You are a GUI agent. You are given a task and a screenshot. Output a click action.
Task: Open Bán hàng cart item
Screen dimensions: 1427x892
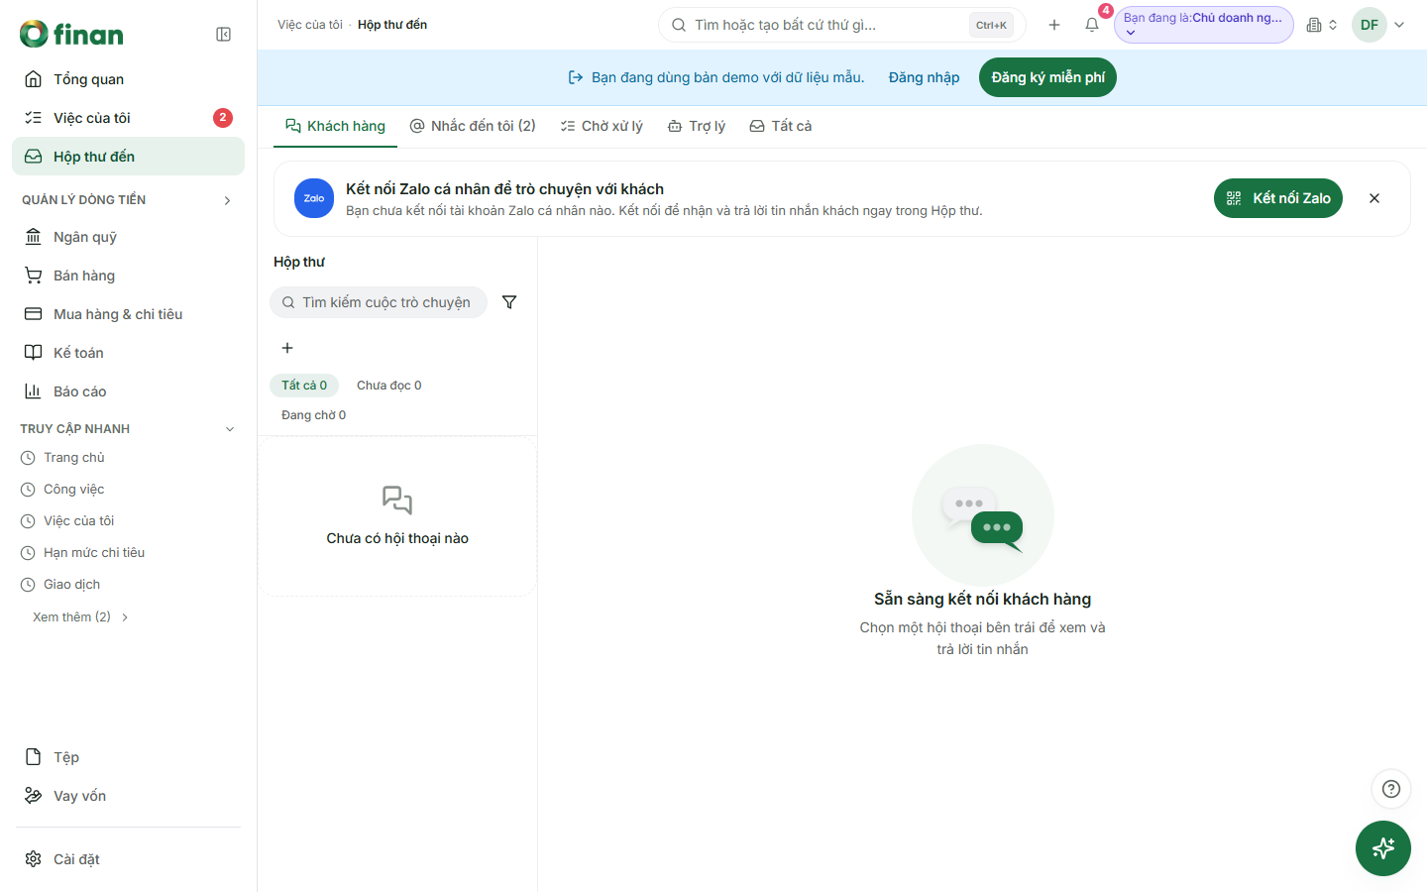[128, 276]
